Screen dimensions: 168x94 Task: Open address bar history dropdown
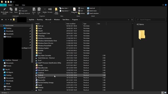point(129,20)
